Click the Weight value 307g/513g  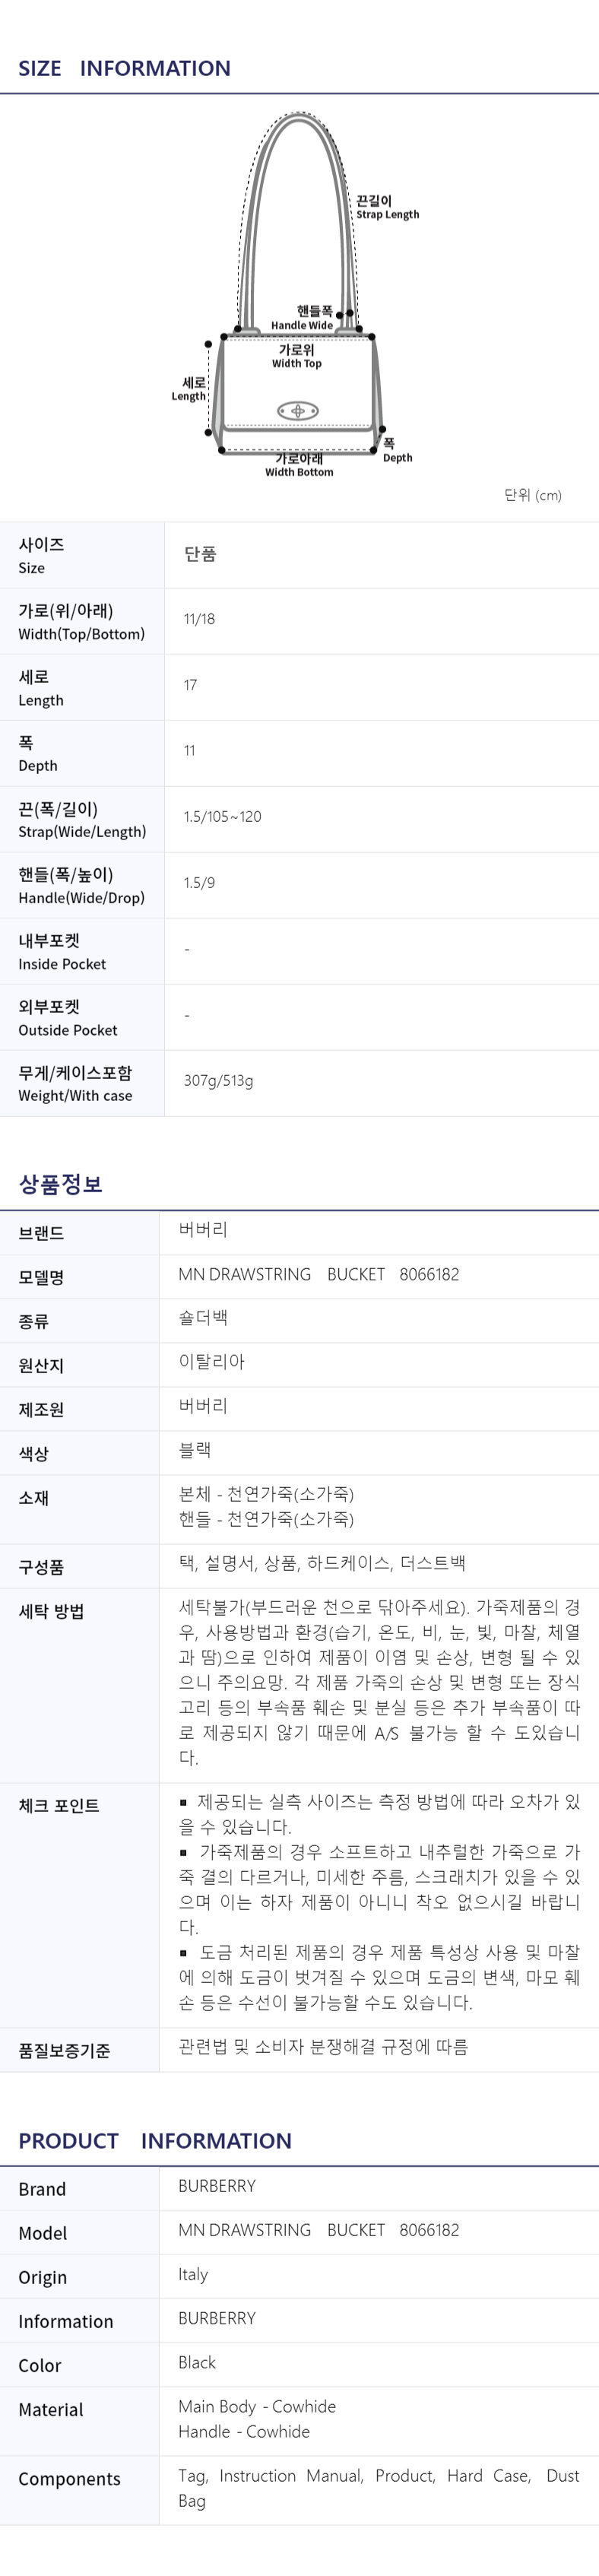(x=218, y=1080)
